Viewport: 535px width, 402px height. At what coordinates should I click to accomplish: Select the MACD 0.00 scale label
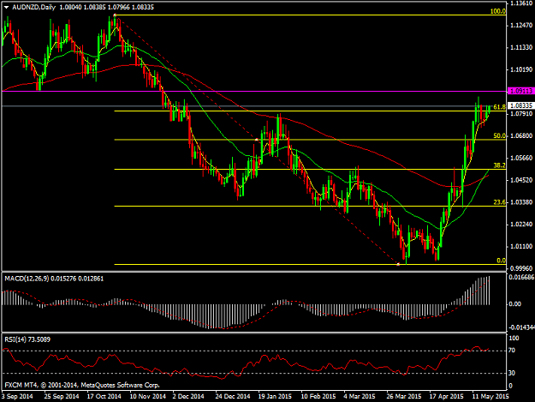514,304
